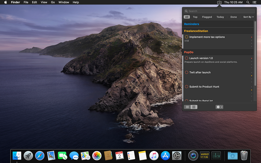Open the Help menu
The image size is (261, 163).
(76, 2)
